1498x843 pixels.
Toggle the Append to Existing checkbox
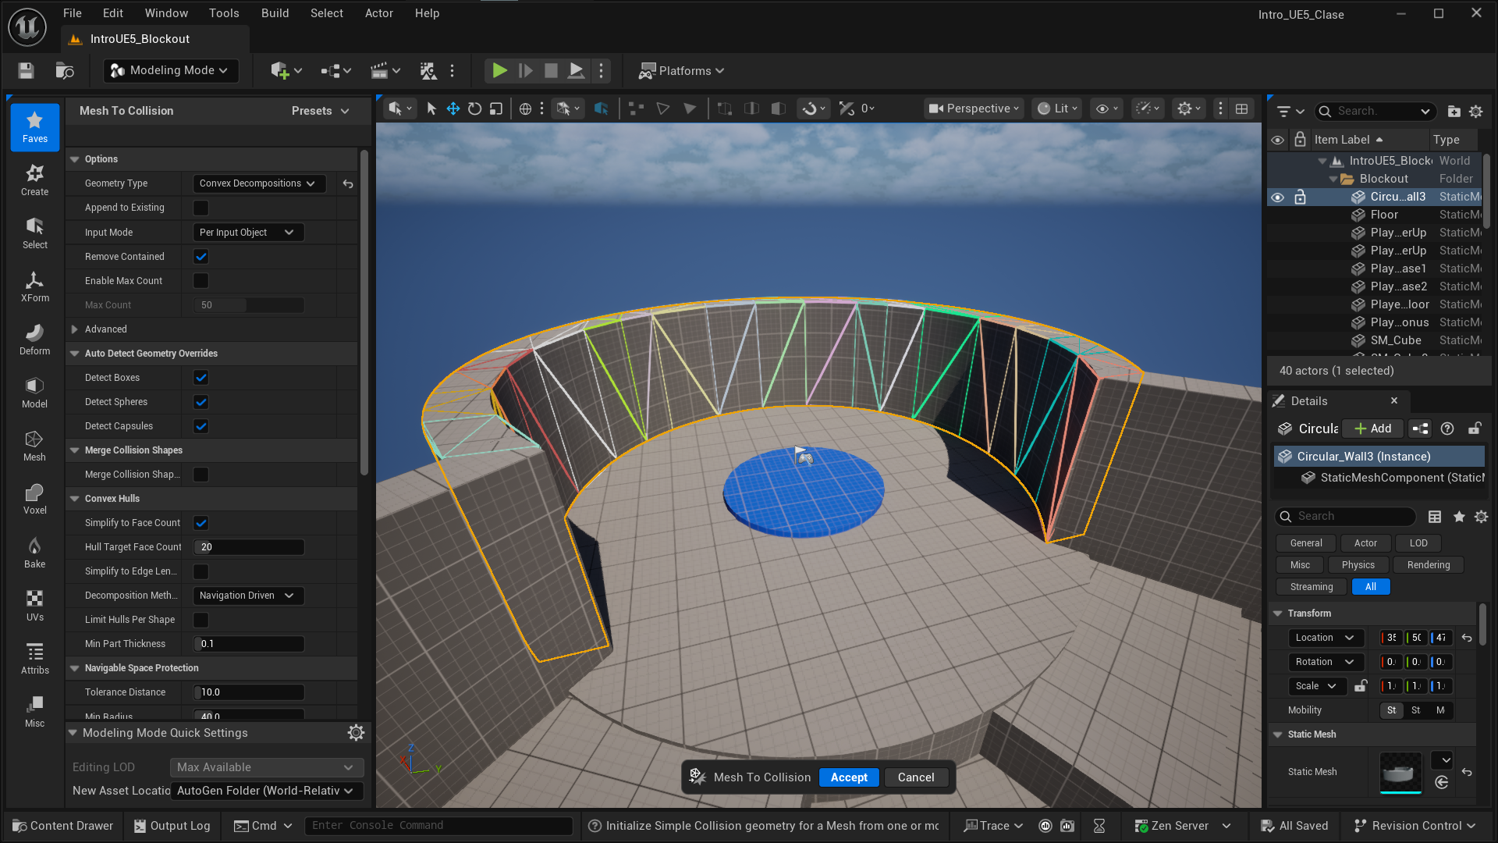(201, 208)
